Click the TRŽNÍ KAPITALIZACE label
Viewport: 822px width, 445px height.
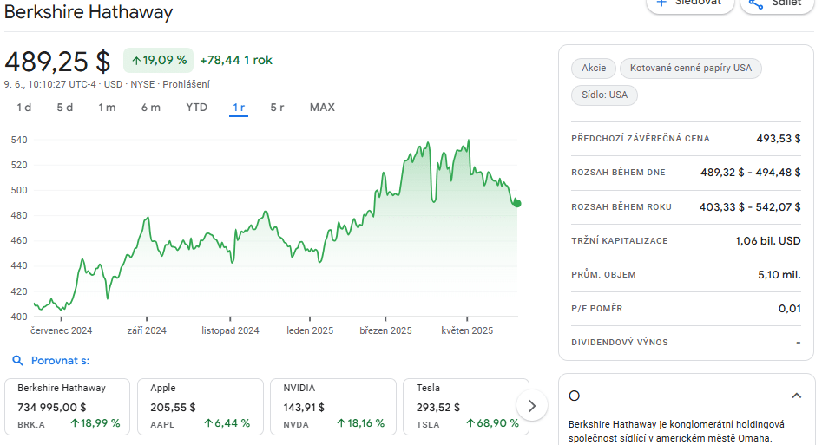click(x=619, y=241)
